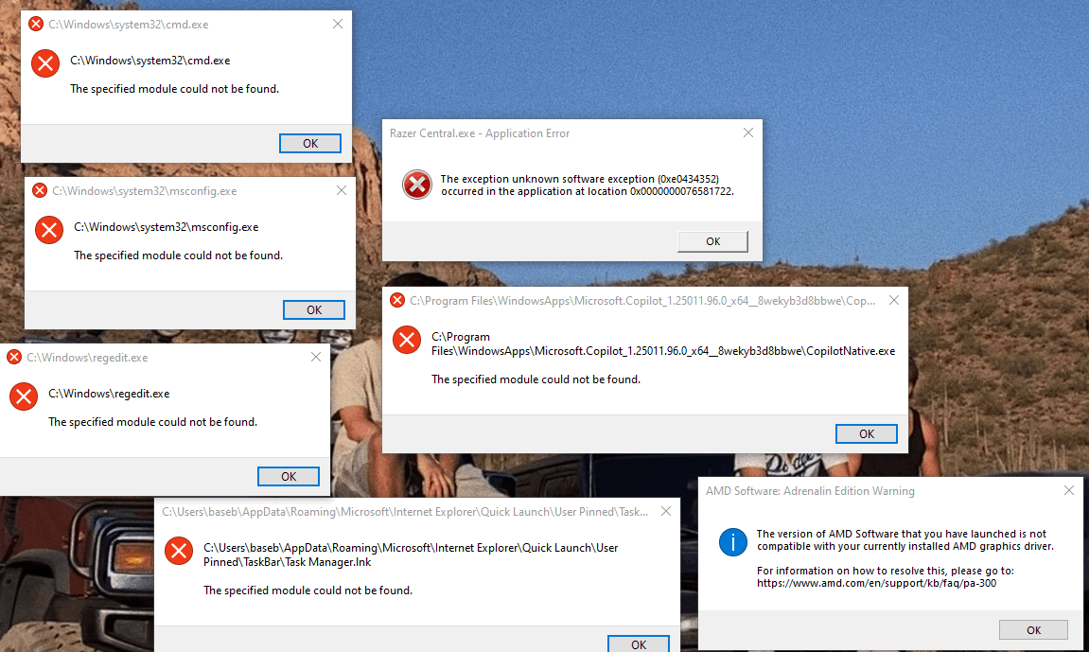Click OK in the CopilotNative.exe error dialog

pos(866,433)
